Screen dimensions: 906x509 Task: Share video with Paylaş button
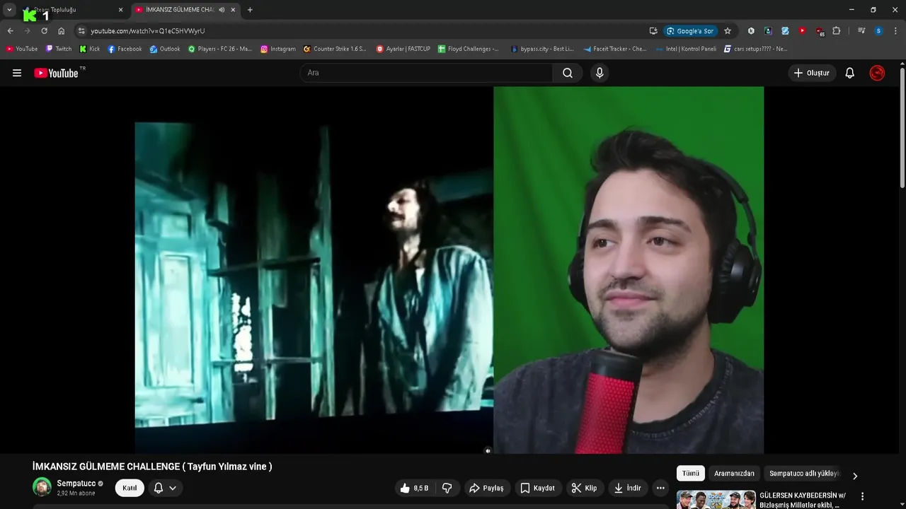tap(486, 488)
